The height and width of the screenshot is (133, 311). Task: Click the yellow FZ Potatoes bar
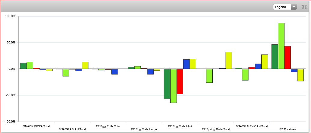tap(300, 75)
